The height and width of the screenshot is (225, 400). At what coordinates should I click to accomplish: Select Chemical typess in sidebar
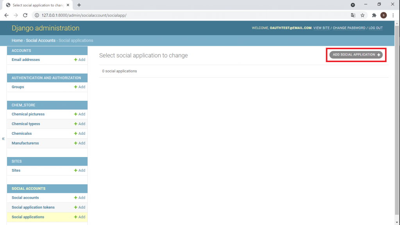pos(26,124)
